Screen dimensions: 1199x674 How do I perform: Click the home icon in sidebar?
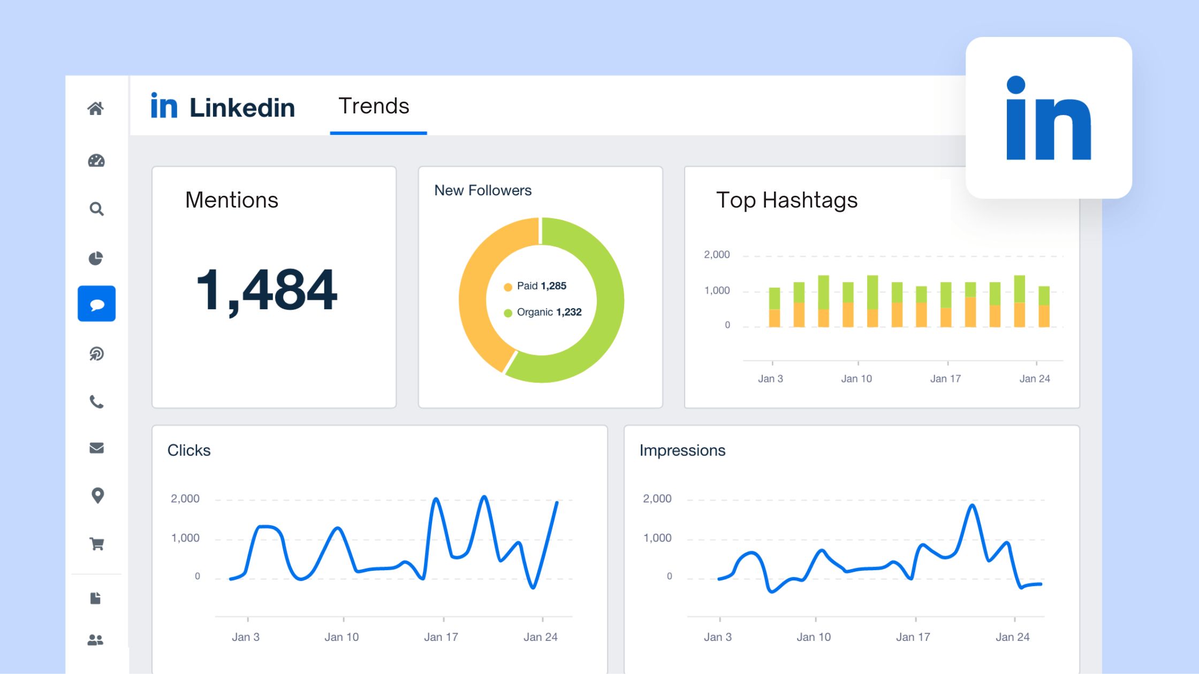96,109
